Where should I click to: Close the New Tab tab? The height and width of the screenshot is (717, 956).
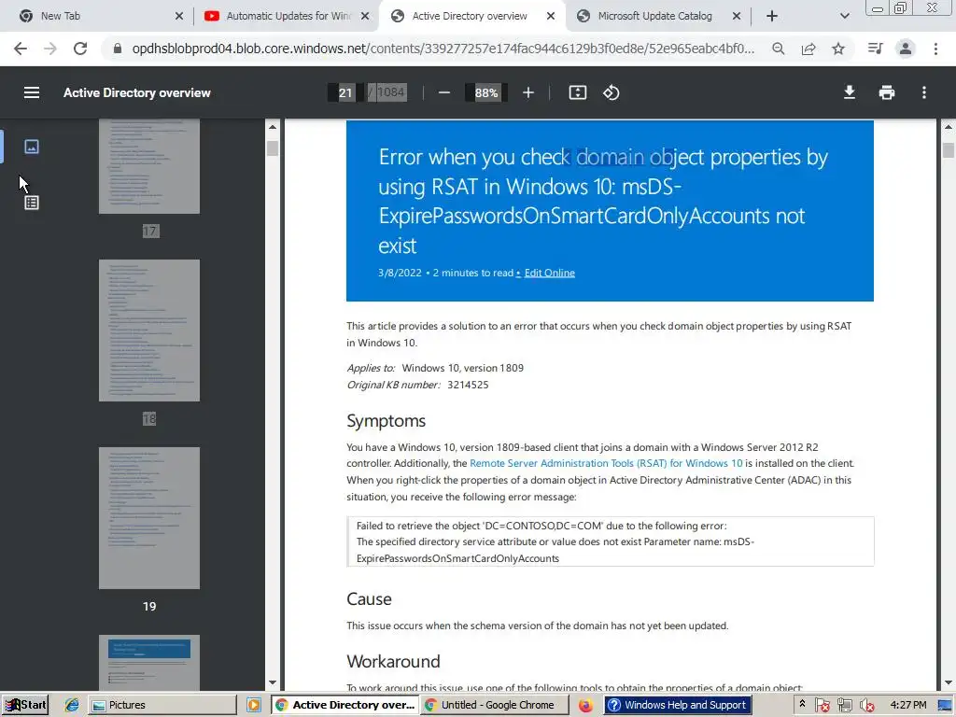[178, 17]
